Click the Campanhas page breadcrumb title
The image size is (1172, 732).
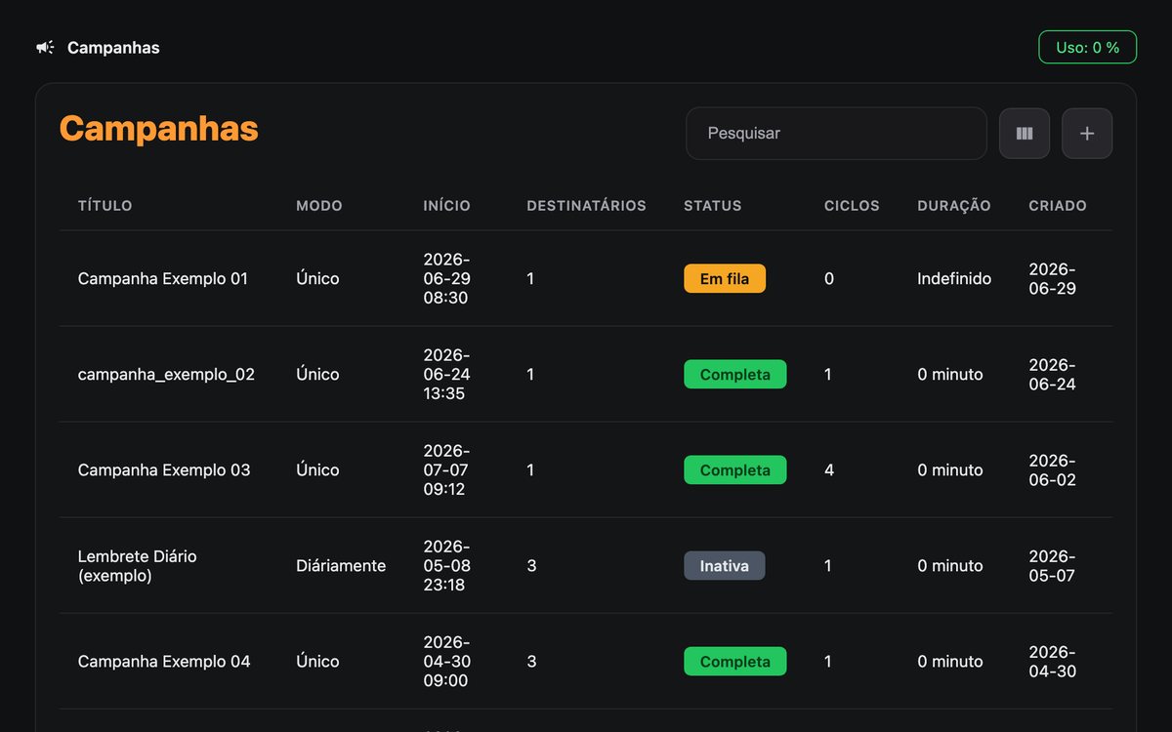(113, 47)
